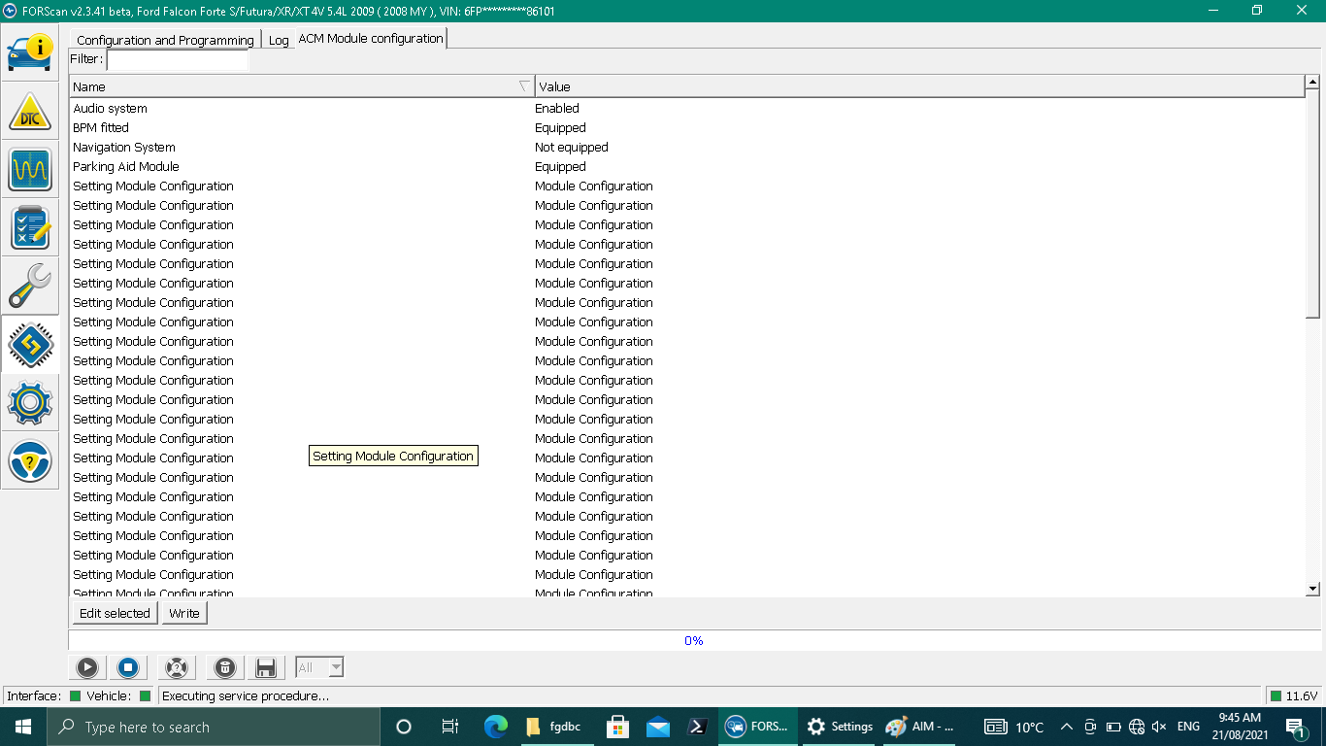Open weather 10°C news widget
1326x746 pixels.
[x=1015, y=727]
